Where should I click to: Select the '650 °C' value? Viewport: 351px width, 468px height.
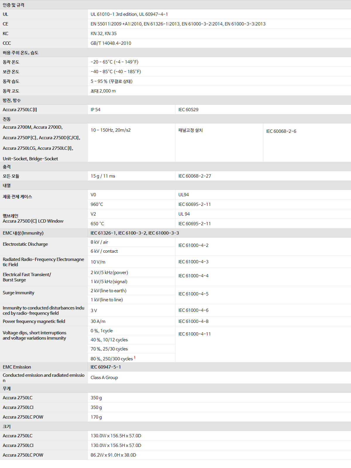(97, 224)
